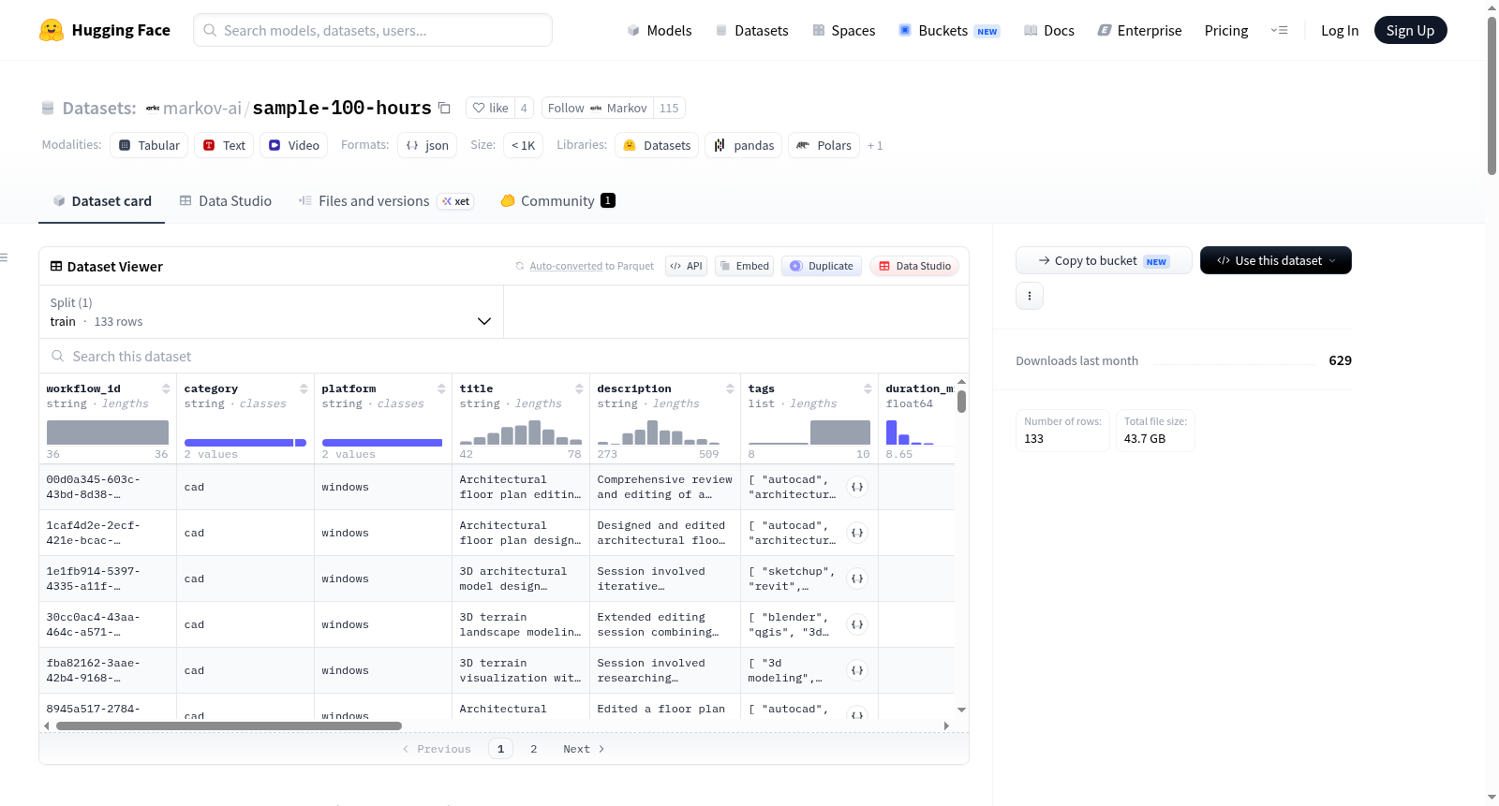Sort the platform column

point(441,388)
